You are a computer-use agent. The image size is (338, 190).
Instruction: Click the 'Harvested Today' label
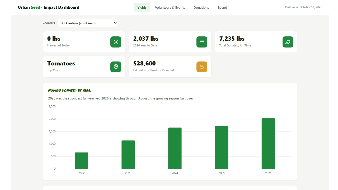click(58, 45)
